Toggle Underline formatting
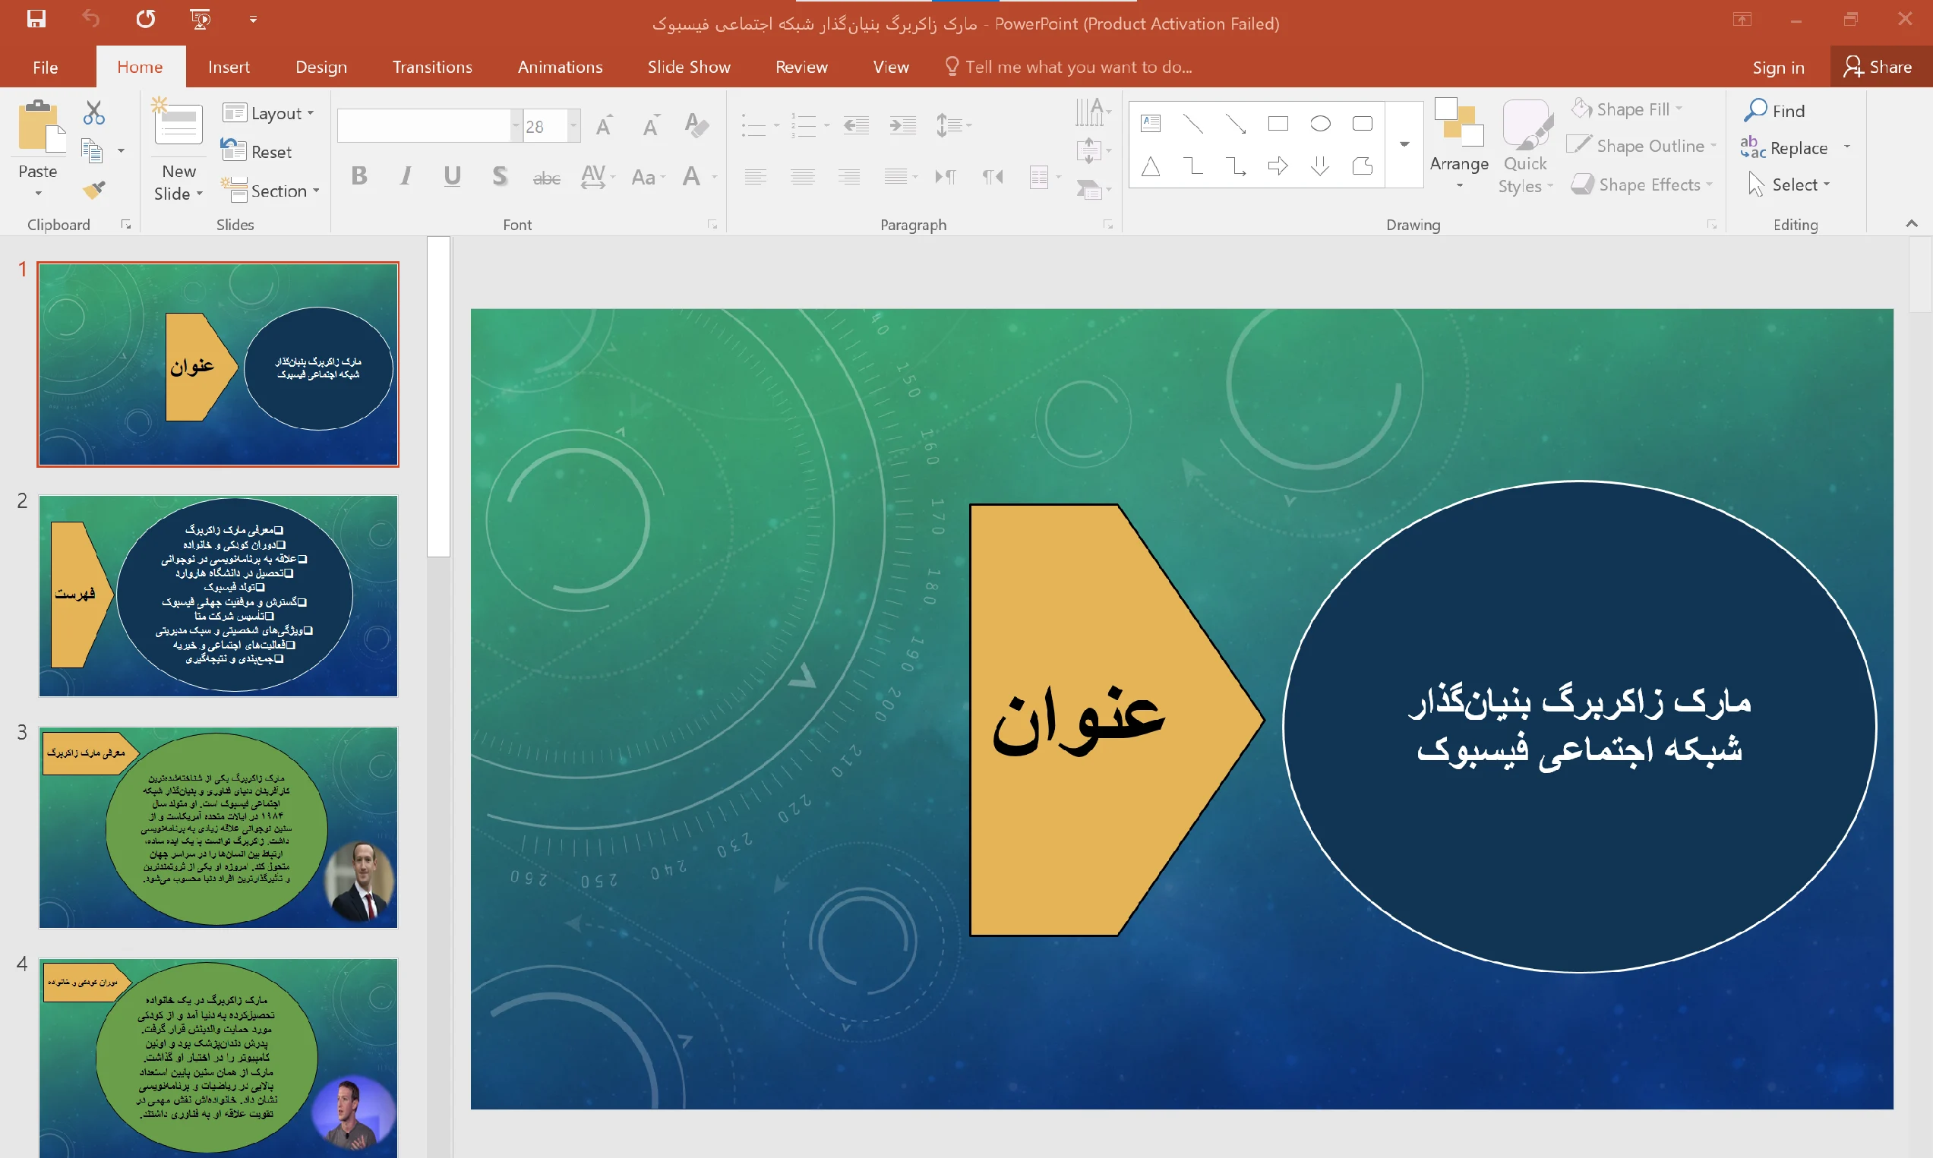1933x1158 pixels. point(452,176)
